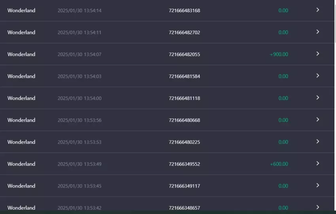
Task: Expand the +900.00 win row arrow
Action: (x=318, y=54)
